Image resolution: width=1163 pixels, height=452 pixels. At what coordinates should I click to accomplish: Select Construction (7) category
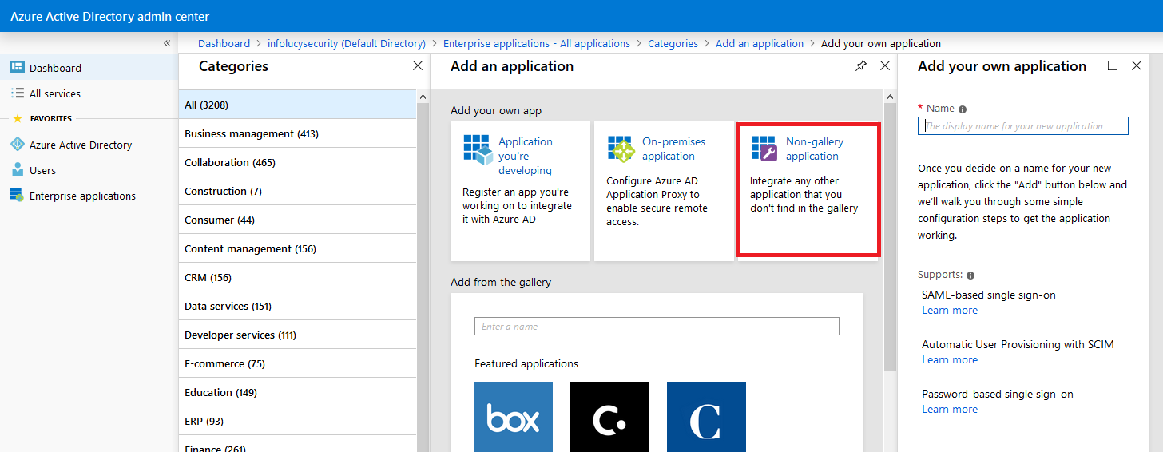[x=297, y=191]
